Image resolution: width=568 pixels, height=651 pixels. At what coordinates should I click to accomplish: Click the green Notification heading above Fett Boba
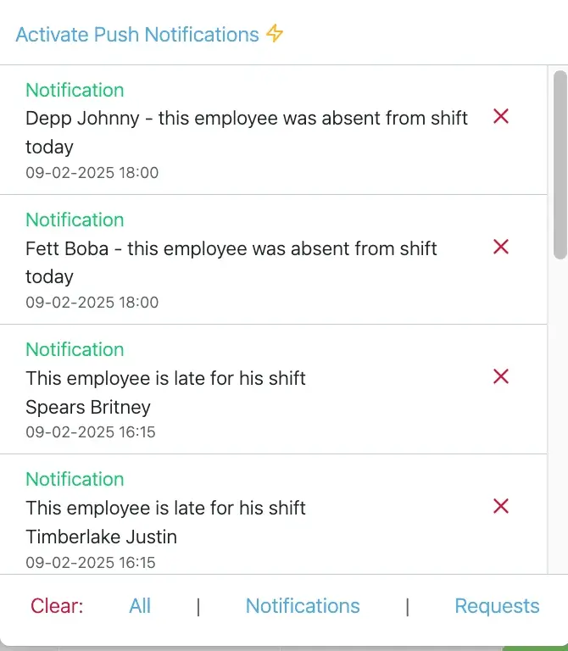point(75,220)
